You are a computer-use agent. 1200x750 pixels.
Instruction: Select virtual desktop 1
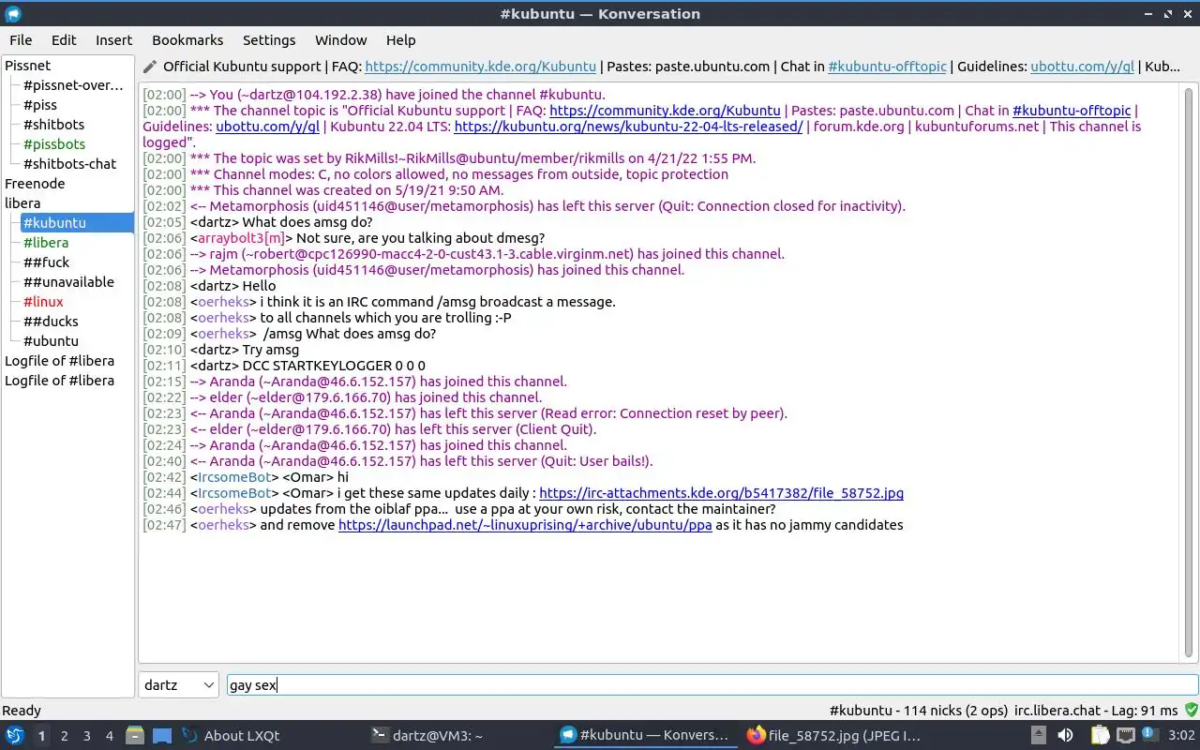point(41,736)
